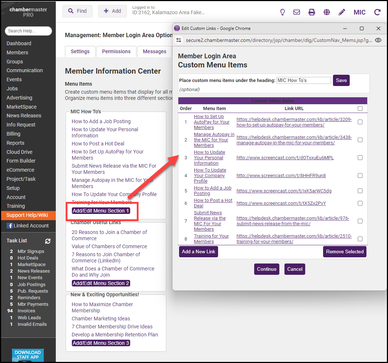
Task: Tick the checkbox for How to Post a Hot Deal
Action: click(x=360, y=203)
